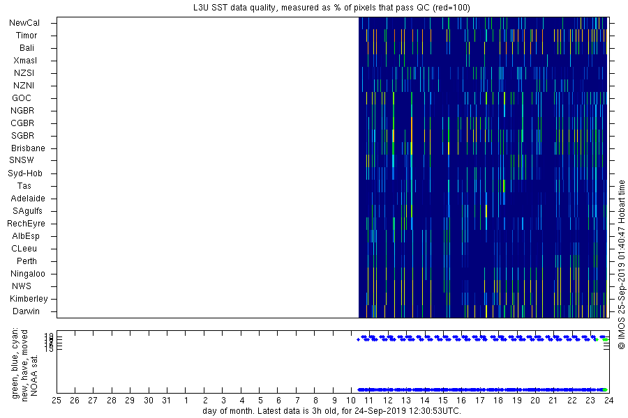Click day 15 on the x-axis
Viewport: 628px width, 418px height.
coord(443,401)
